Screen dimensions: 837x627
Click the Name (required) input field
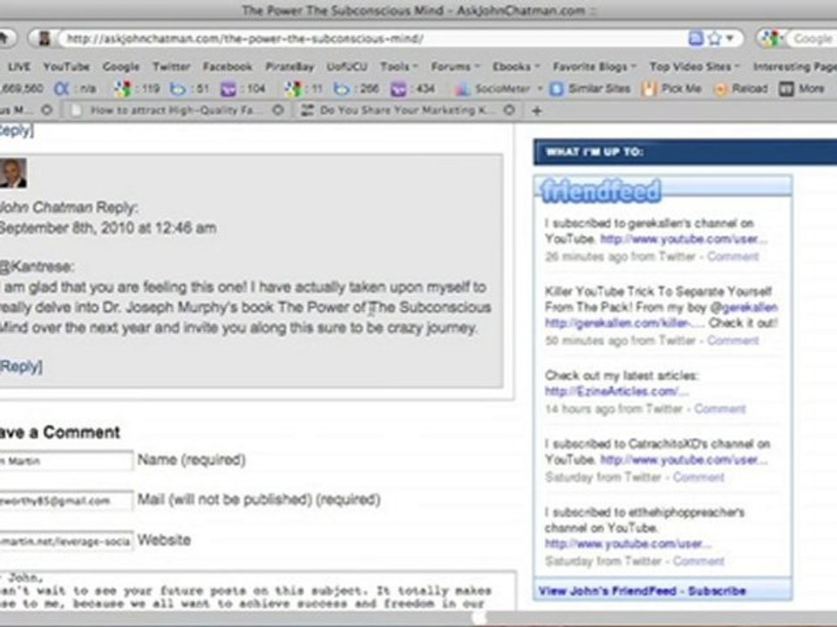pos(66,461)
